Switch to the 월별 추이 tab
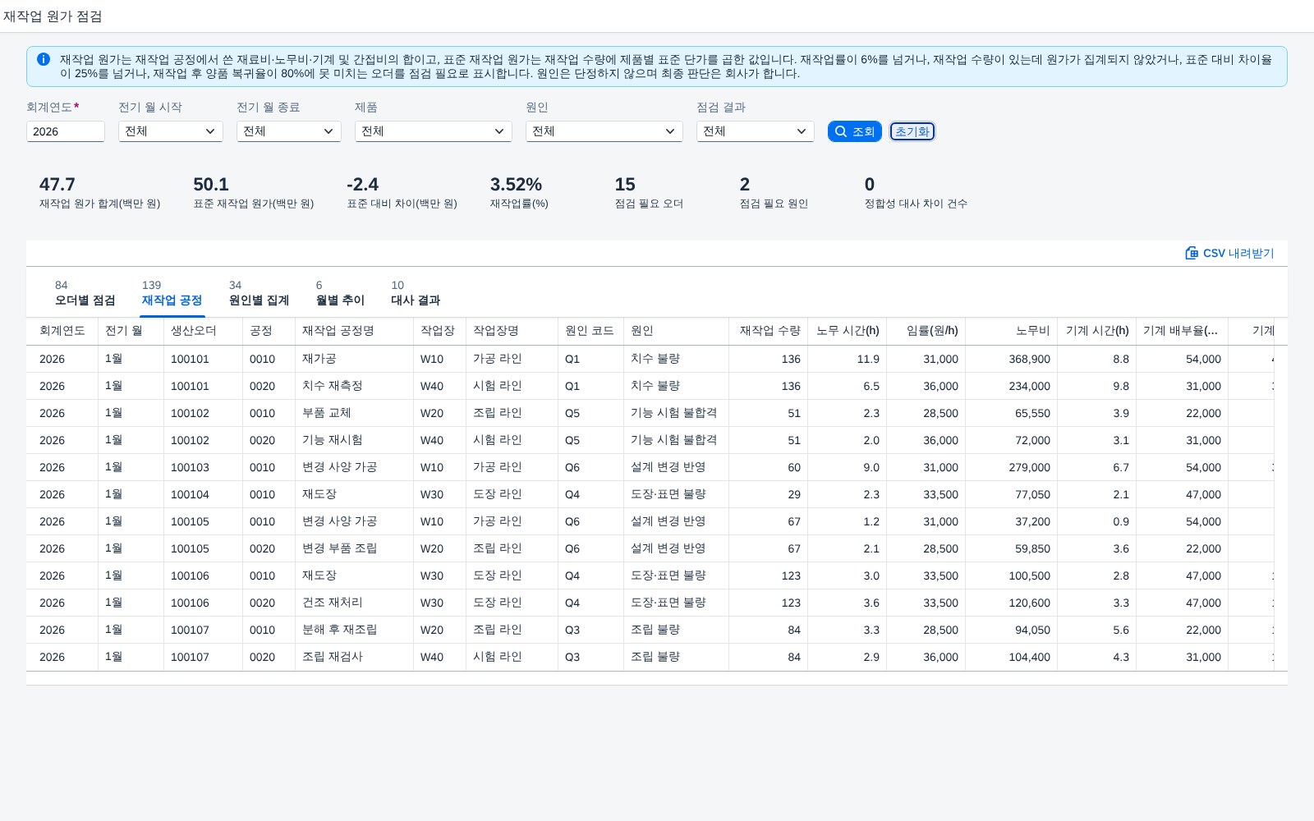1314x821 pixels. tap(340, 294)
